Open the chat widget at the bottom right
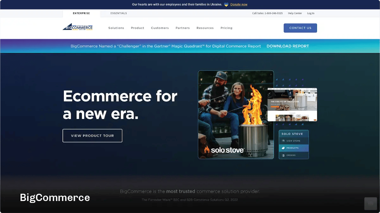Image resolution: width=380 pixels, height=213 pixels. 370,204
